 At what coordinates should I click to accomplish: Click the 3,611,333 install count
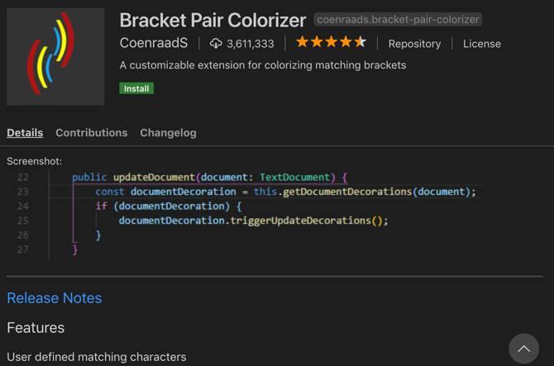pos(250,44)
